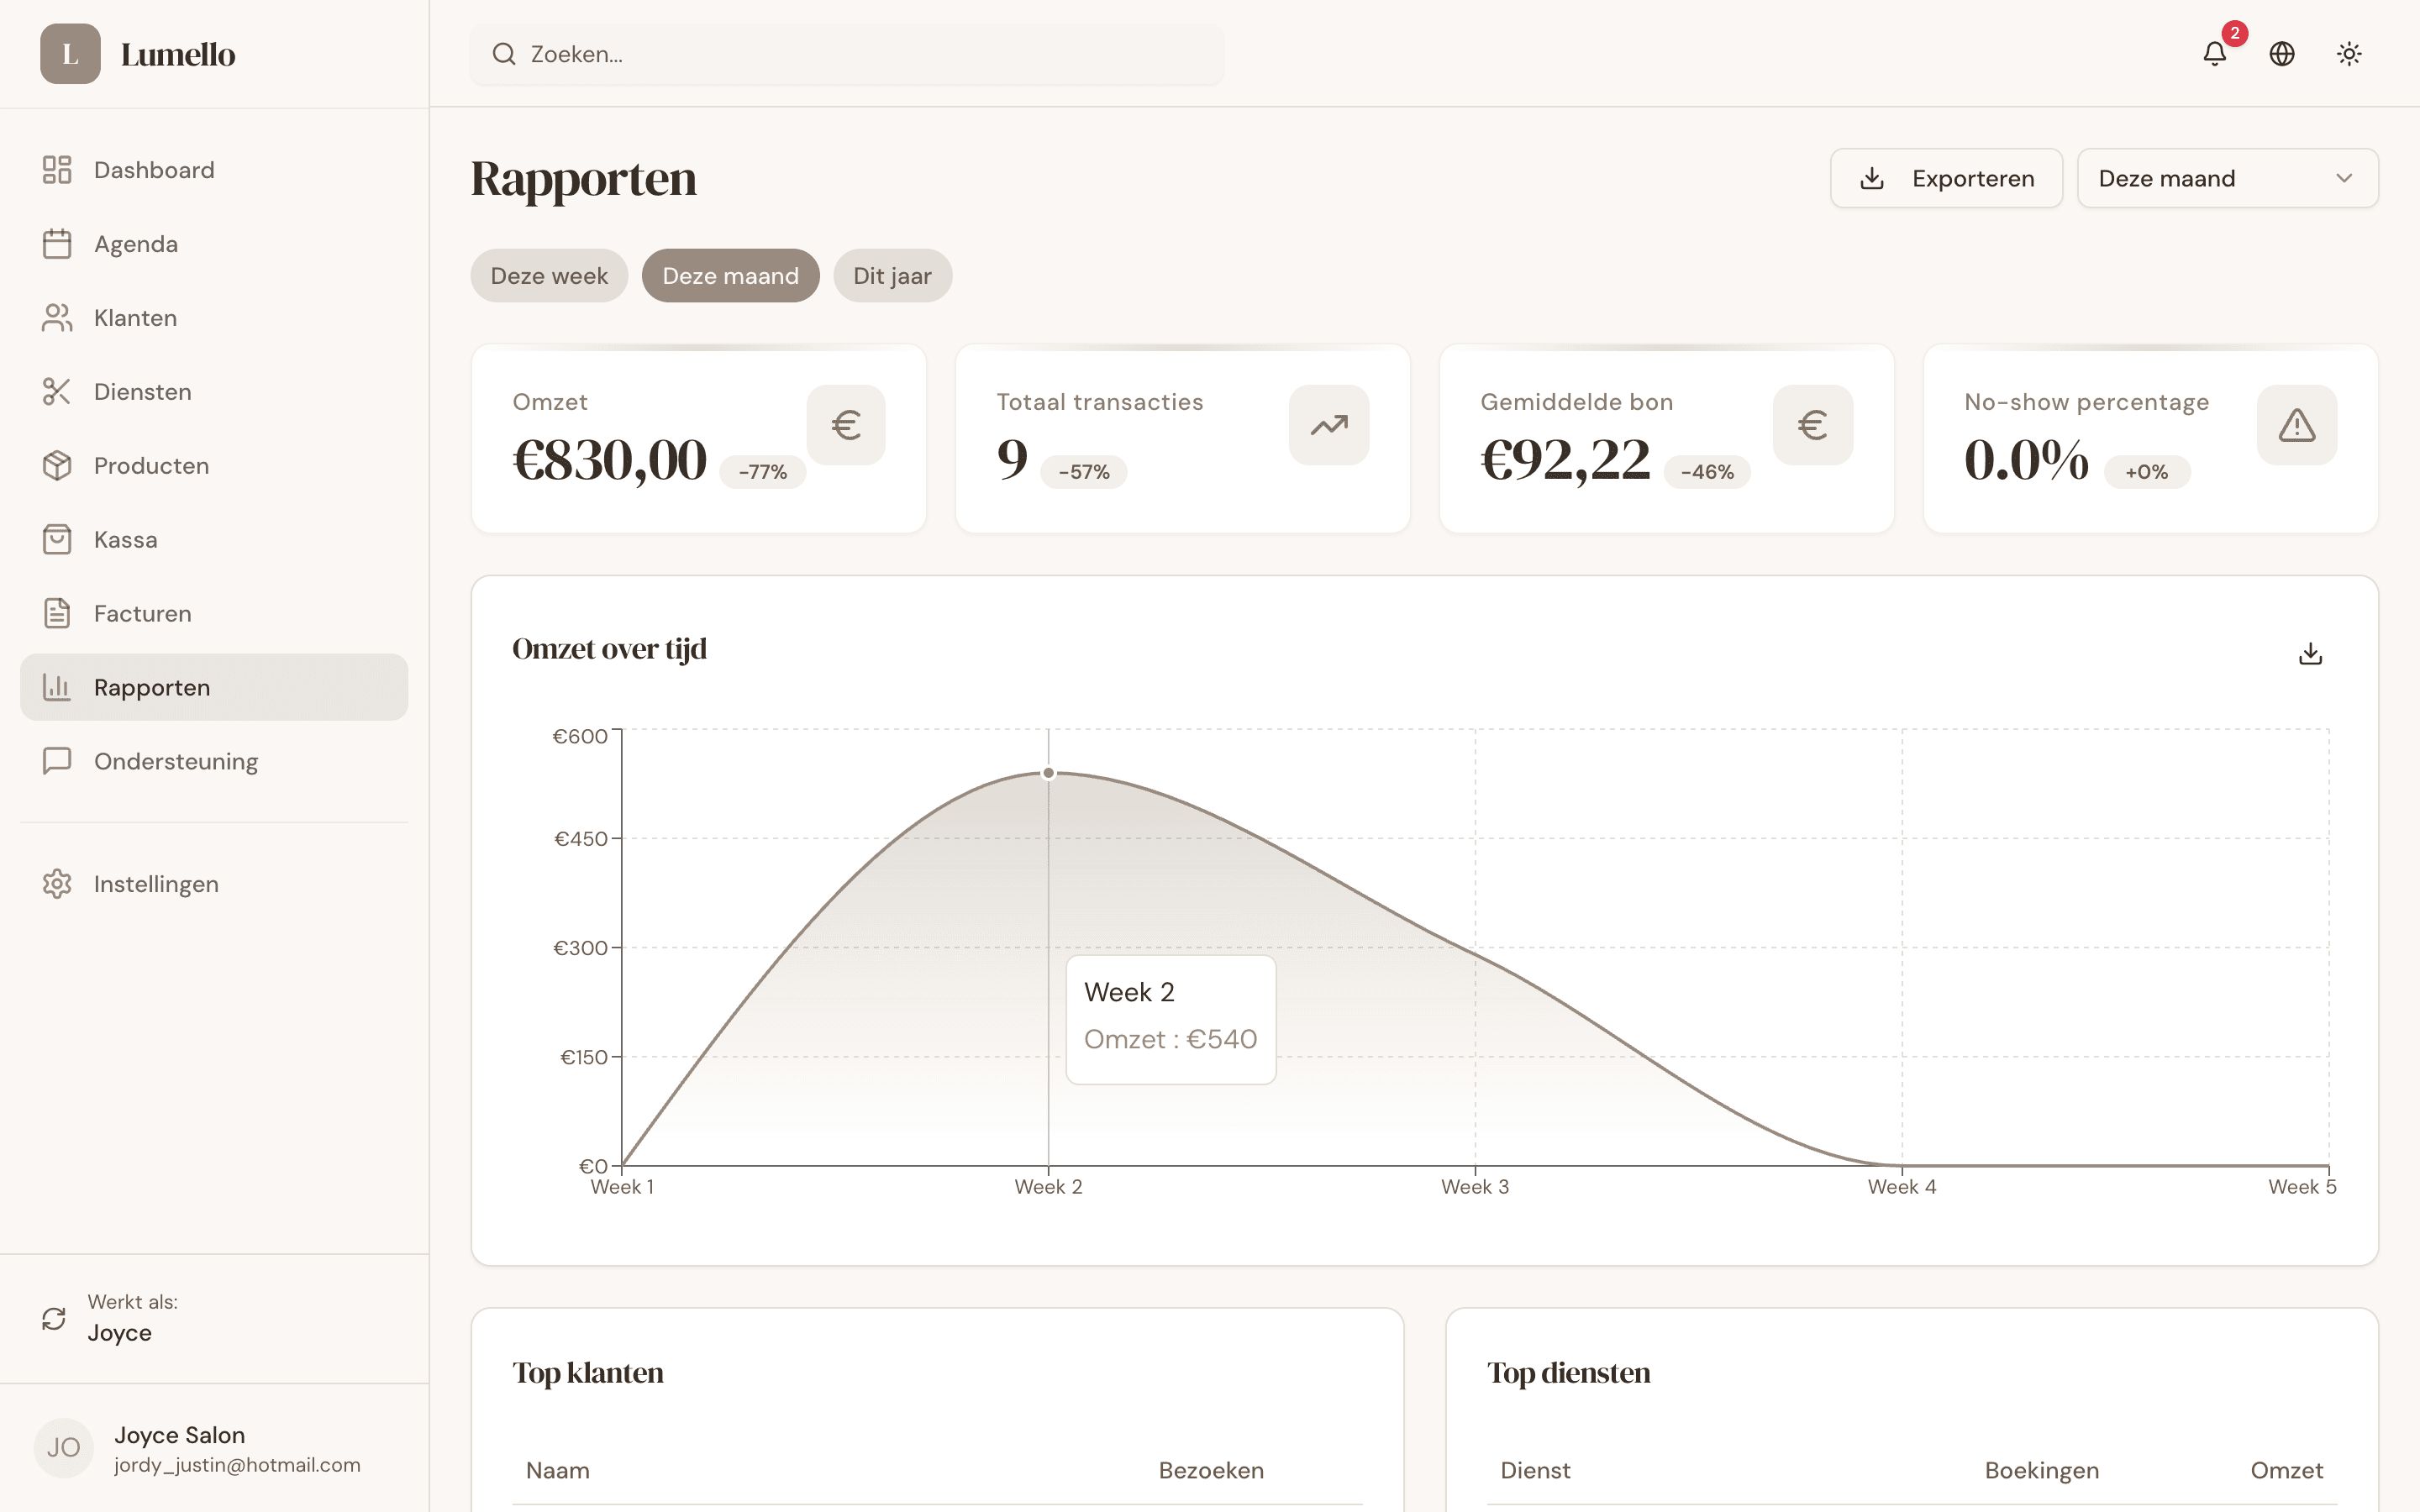
Task: Click the globe language icon
Action: click(x=2282, y=54)
